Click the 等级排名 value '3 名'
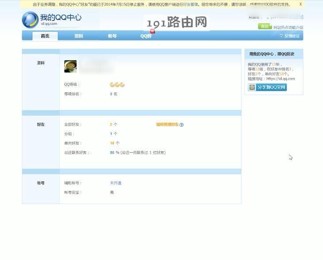Screen dimensions: 323x260 click(x=113, y=94)
